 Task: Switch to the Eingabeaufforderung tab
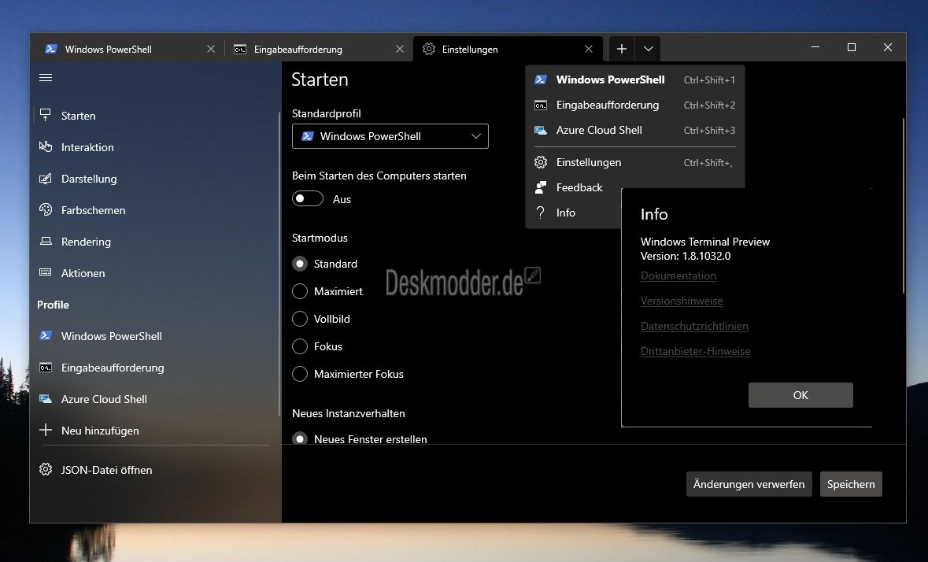pyautogui.click(x=319, y=49)
